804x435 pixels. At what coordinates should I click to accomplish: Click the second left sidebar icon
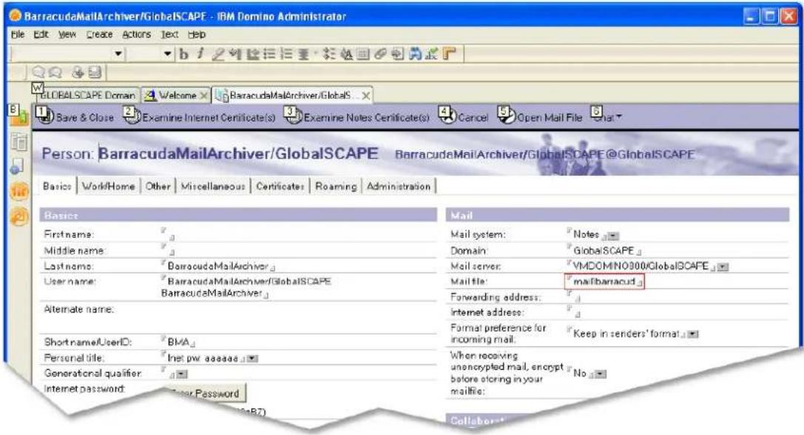point(19,142)
